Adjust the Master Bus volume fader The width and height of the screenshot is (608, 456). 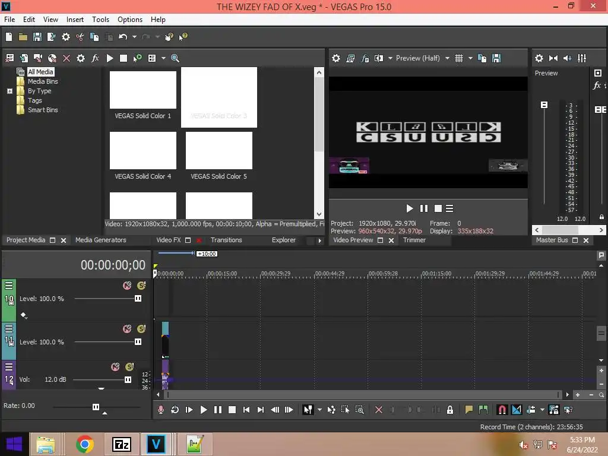pyautogui.click(x=544, y=105)
